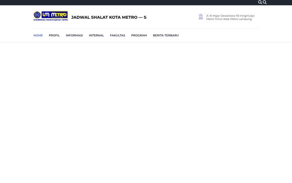Click the Jadwal Shalat Kota Metro ticker text
The width and height of the screenshot is (292, 183).
click(109, 17)
